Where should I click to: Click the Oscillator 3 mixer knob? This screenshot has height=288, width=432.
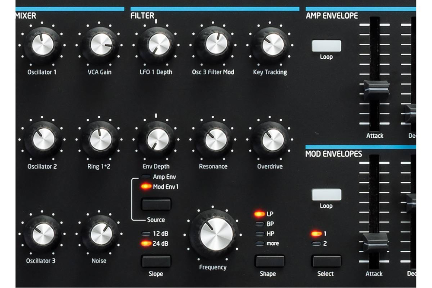[43, 234]
